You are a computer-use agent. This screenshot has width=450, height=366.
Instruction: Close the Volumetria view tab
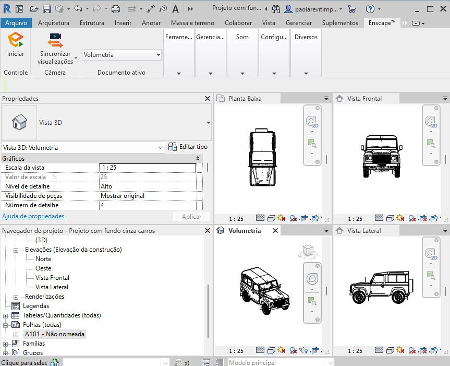pyautogui.click(x=275, y=231)
